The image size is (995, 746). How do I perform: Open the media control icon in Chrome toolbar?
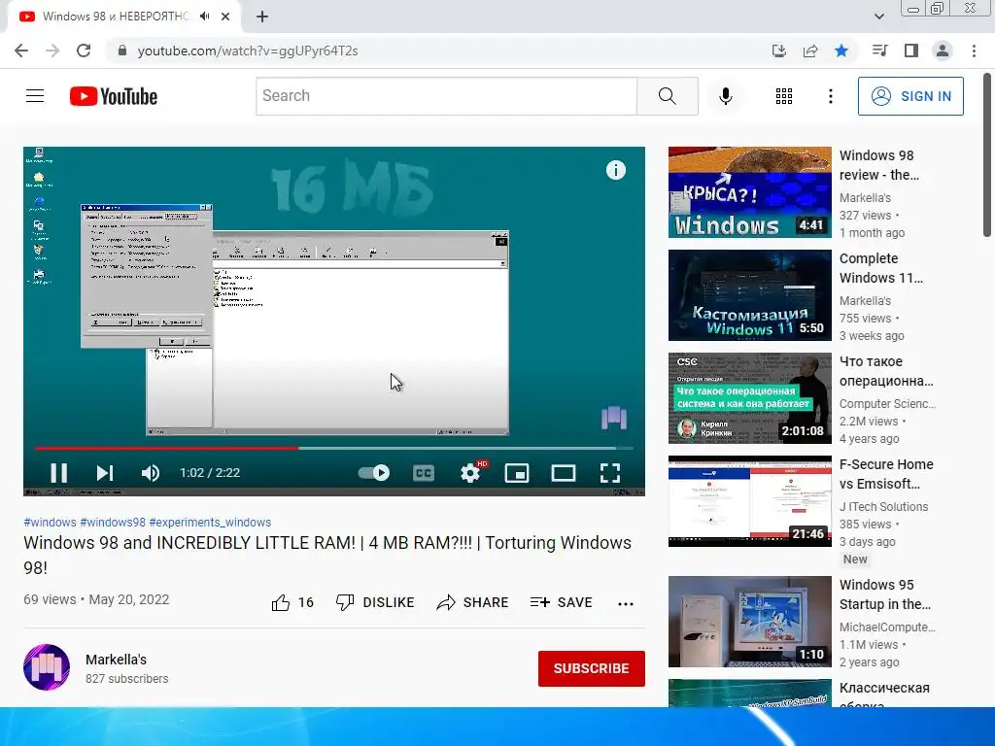click(x=879, y=51)
